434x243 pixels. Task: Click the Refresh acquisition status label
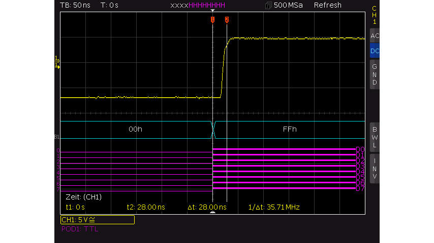328,5
